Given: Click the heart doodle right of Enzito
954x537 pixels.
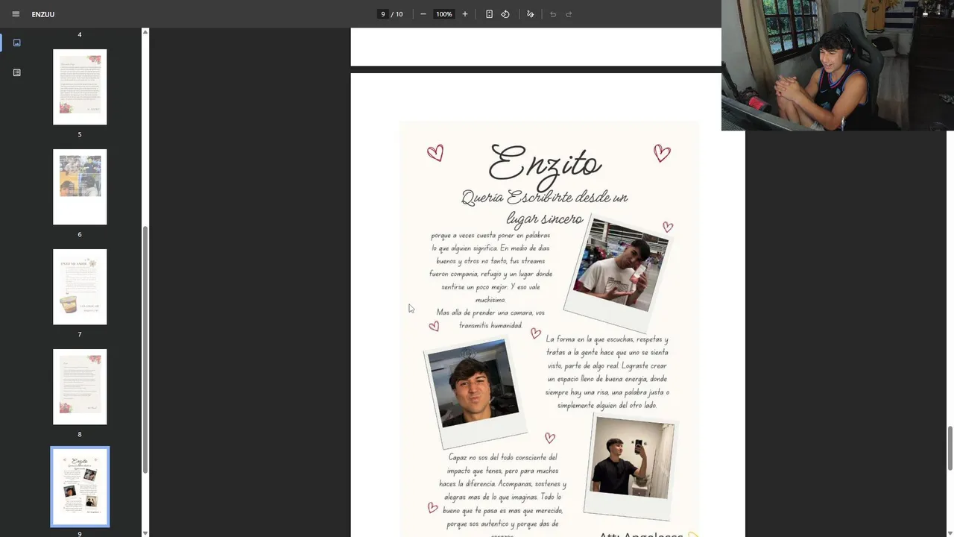Looking at the screenshot, I should pos(662,153).
